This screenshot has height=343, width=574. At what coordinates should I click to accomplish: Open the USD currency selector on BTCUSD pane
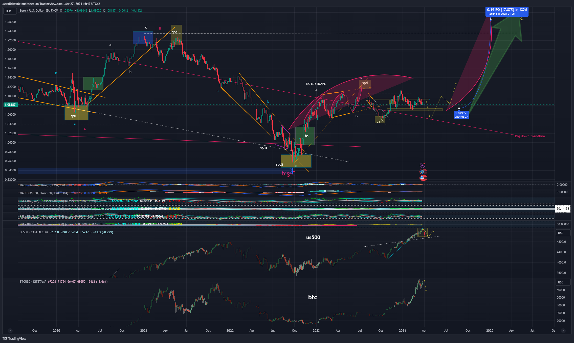562,282
